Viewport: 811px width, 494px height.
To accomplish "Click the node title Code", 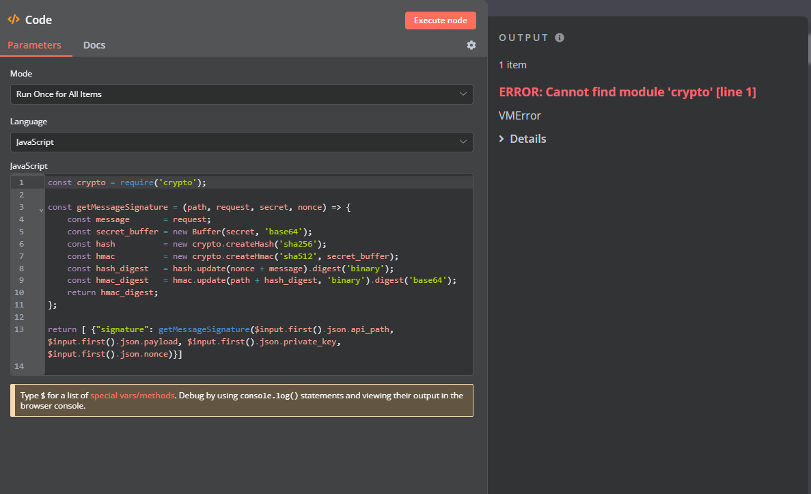I will [38, 20].
